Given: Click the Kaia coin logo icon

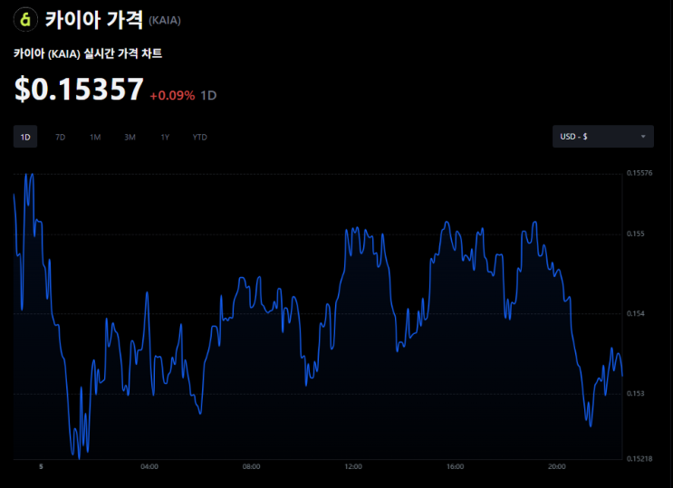Looking at the screenshot, I should pyautogui.click(x=25, y=20).
